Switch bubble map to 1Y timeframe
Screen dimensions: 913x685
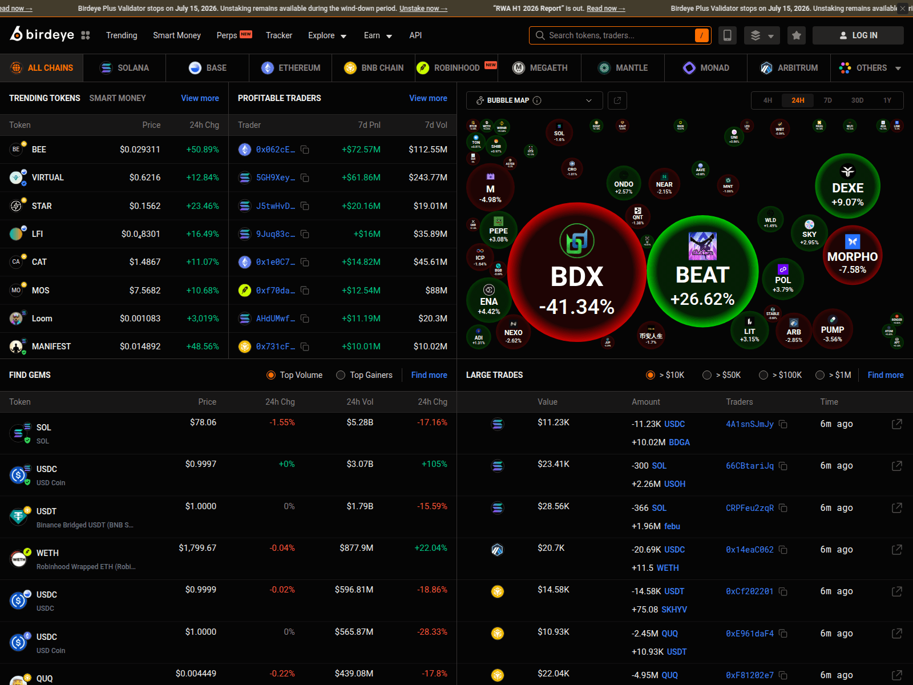click(887, 100)
